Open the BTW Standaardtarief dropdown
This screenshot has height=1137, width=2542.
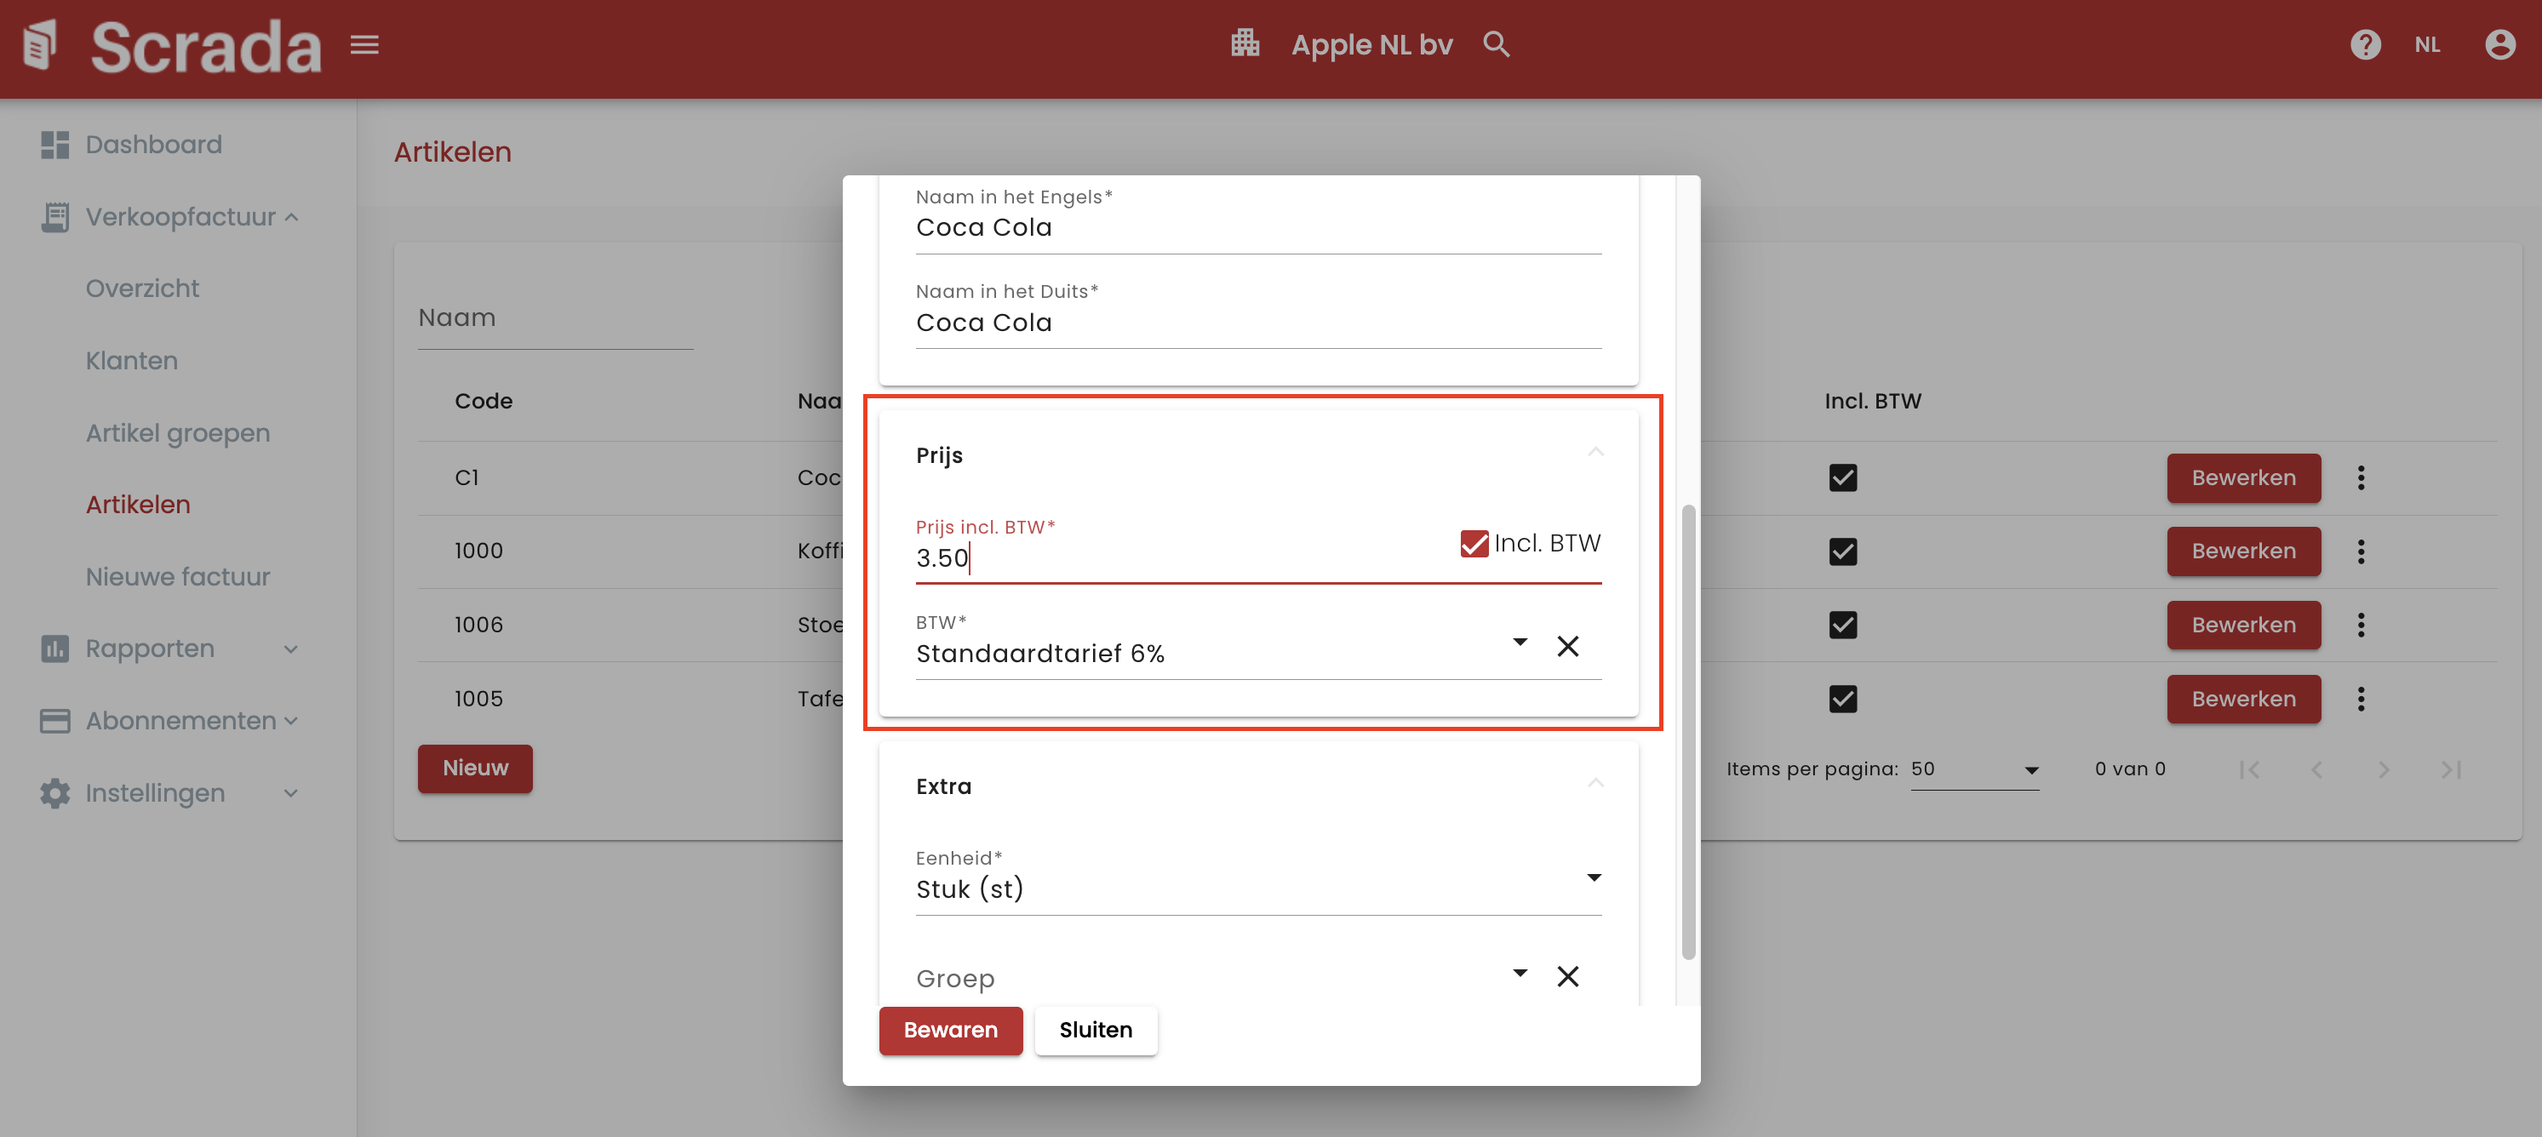1520,643
